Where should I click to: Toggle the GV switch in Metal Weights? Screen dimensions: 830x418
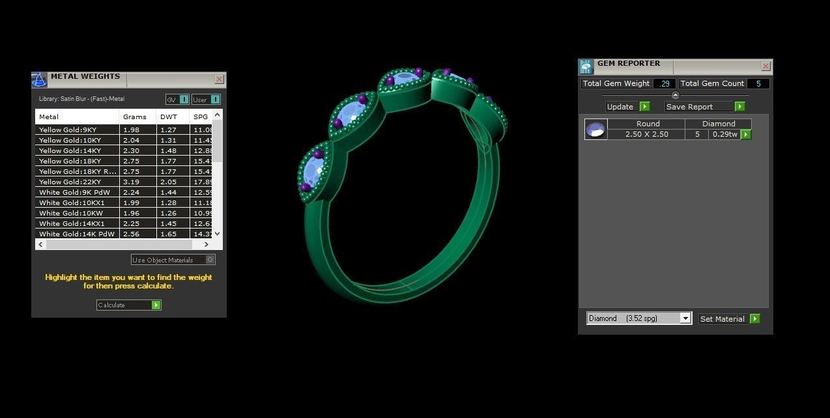pyautogui.click(x=177, y=100)
